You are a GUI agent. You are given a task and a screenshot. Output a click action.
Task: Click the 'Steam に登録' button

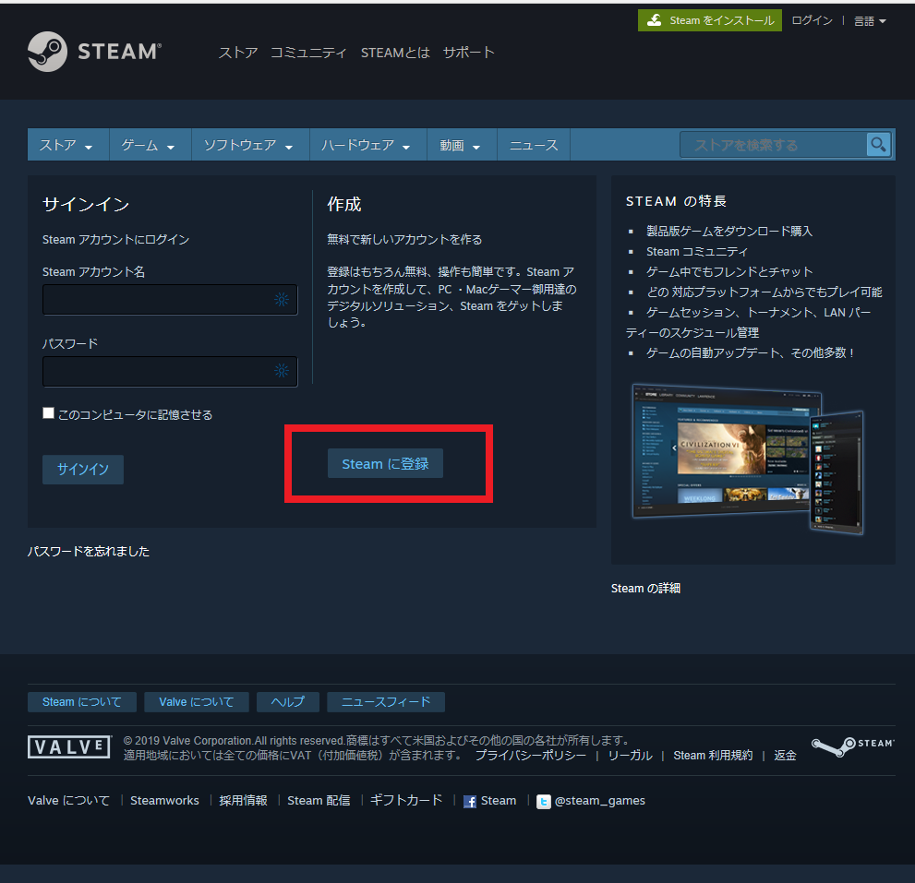385,464
